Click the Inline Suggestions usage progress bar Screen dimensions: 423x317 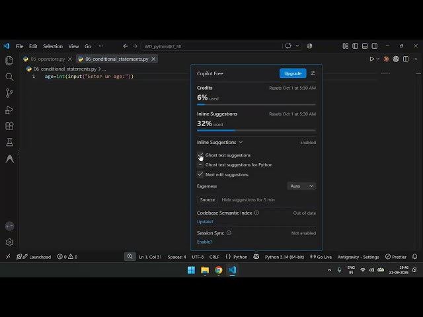pyautogui.click(x=256, y=131)
